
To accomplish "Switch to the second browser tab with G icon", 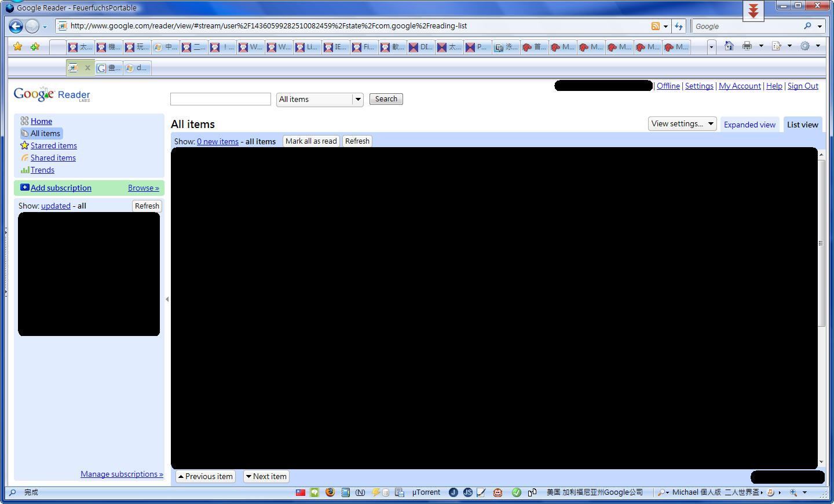I will click(x=109, y=68).
